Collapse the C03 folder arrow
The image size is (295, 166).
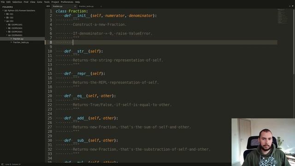[x=5, y=21]
